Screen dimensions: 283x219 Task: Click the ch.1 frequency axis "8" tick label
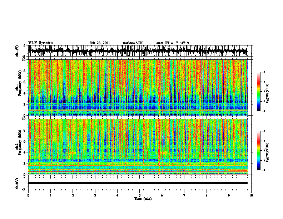(25, 71)
